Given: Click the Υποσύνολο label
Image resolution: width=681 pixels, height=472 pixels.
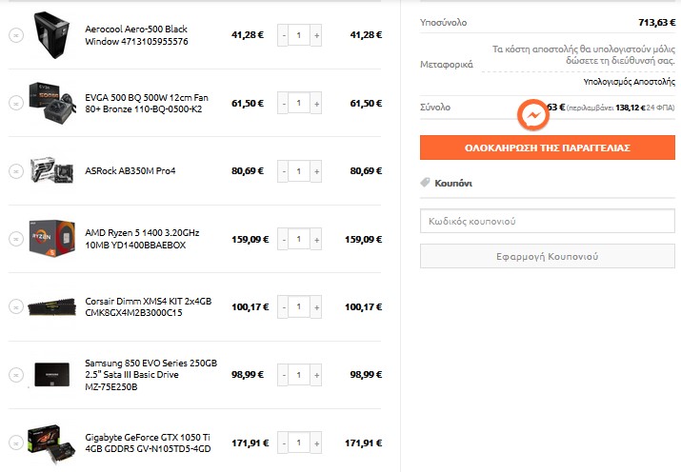Looking at the screenshot, I should pos(444,23).
